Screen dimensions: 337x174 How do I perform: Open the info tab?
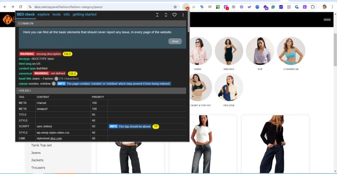67,14
